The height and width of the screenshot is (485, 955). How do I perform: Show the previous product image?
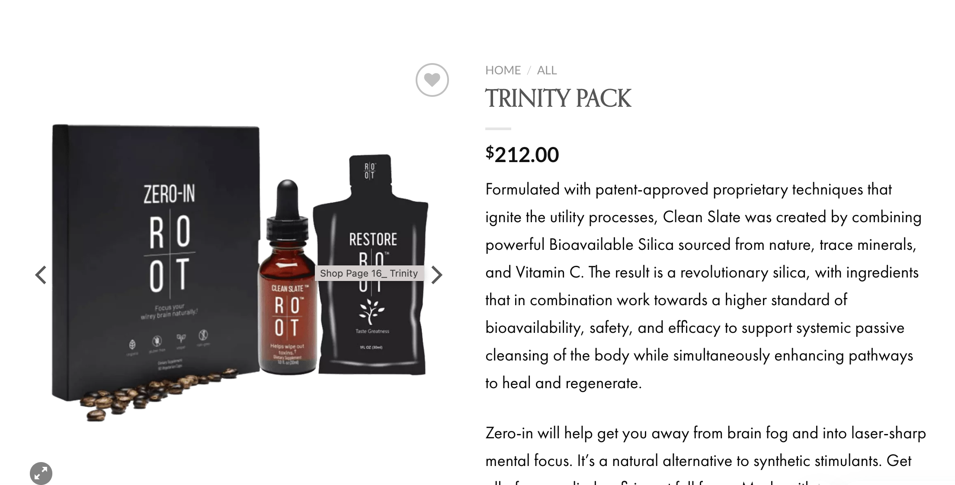[41, 275]
